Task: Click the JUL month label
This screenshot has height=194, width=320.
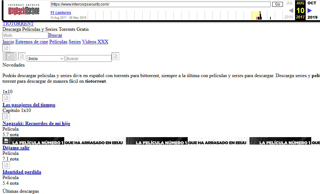Action: (x=289, y=3)
